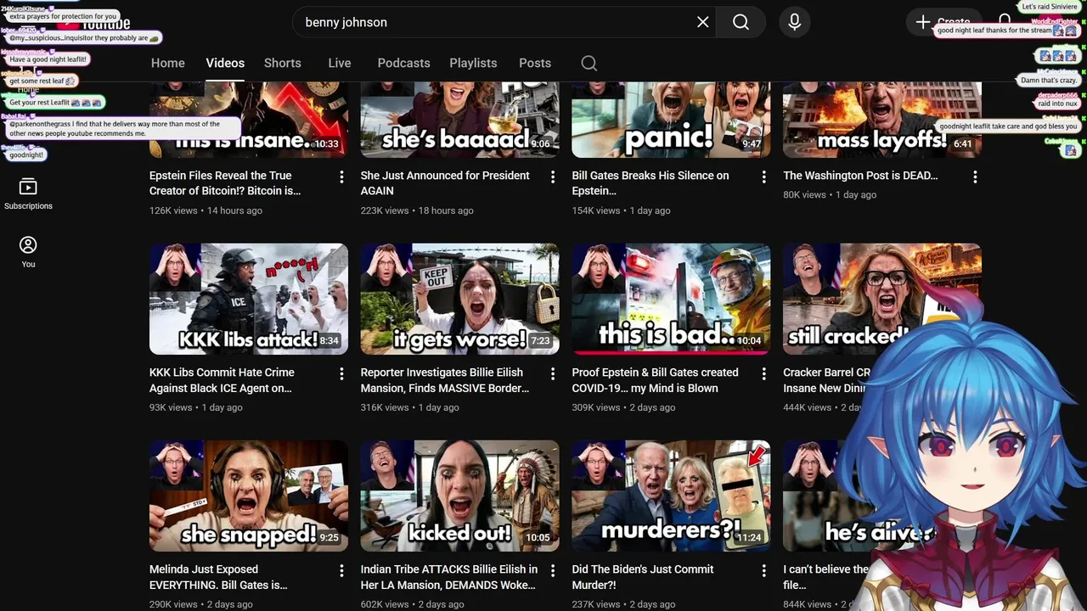The image size is (1087, 611).
Task: Open 'kicked out!' video thumbnail
Action: (459, 496)
